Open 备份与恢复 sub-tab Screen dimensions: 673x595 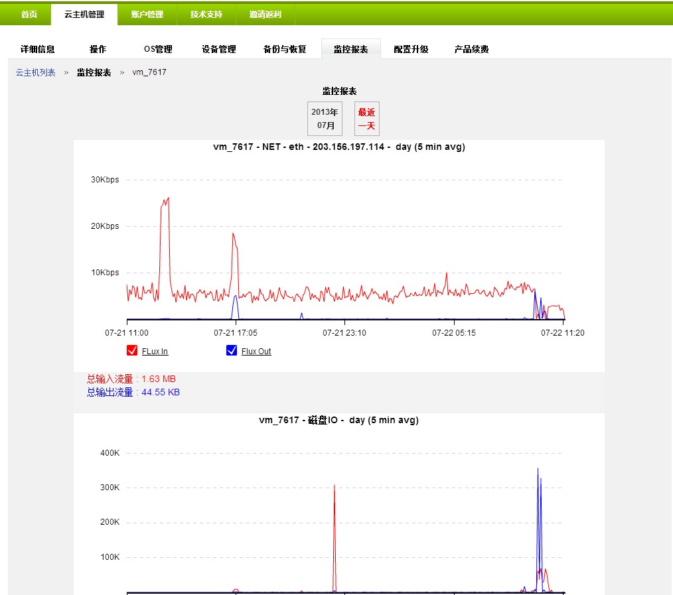click(x=285, y=49)
